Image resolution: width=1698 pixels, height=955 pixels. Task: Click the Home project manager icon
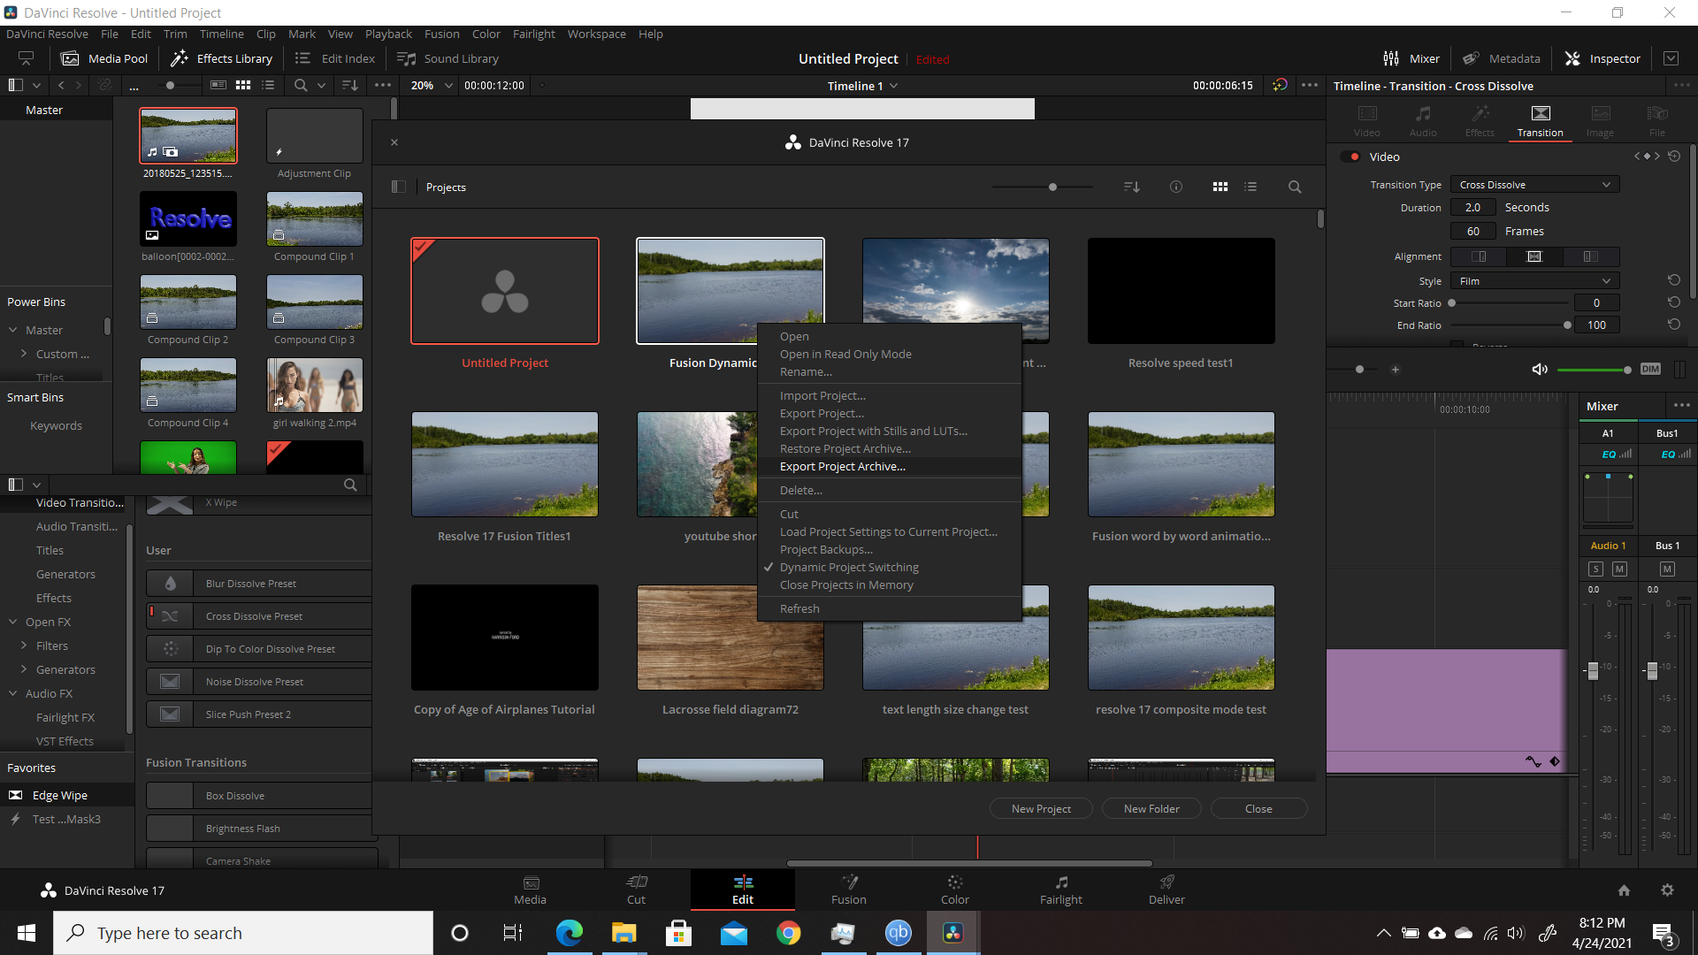coord(1624,890)
